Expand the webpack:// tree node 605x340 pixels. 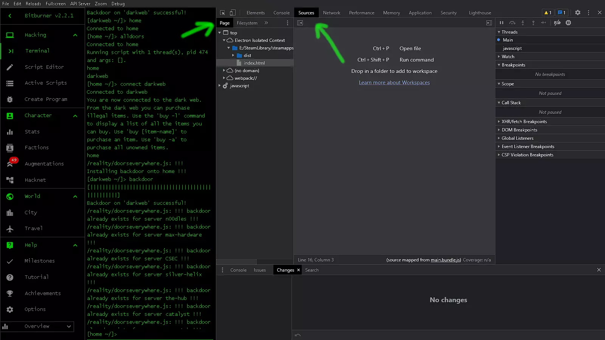coord(224,78)
